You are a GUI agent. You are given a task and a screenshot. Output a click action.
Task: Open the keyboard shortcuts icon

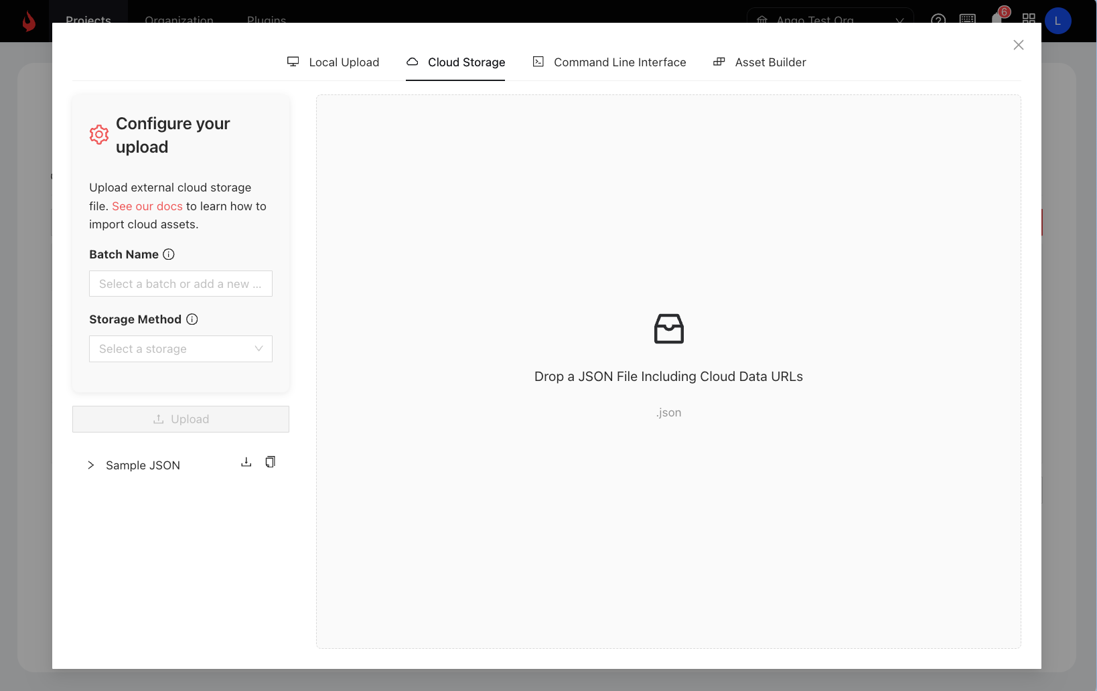968,19
